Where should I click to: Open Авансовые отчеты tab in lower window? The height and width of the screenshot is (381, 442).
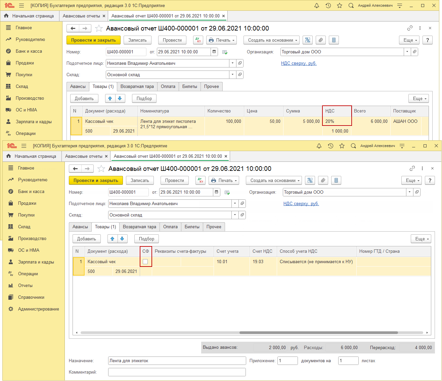click(x=84, y=156)
